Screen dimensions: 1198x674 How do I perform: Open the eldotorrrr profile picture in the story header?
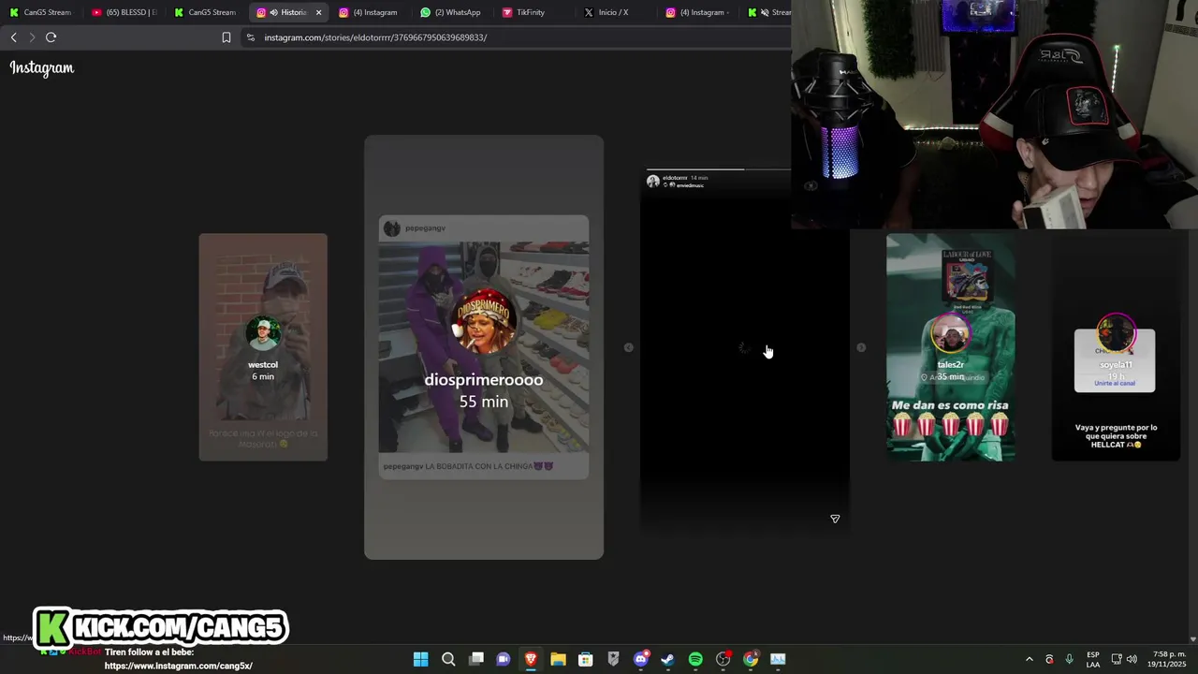[x=652, y=181]
